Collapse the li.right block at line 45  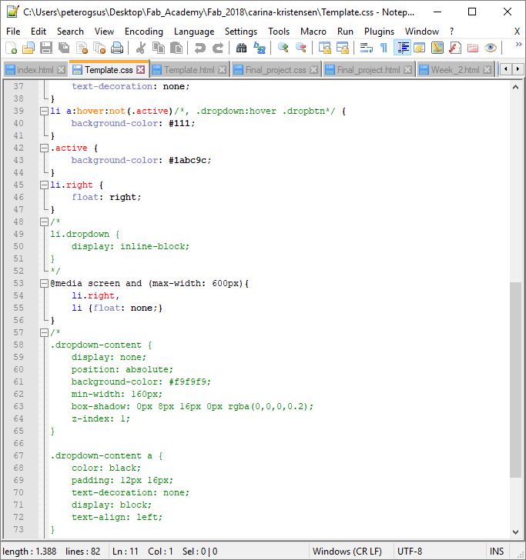(x=44, y=185)
